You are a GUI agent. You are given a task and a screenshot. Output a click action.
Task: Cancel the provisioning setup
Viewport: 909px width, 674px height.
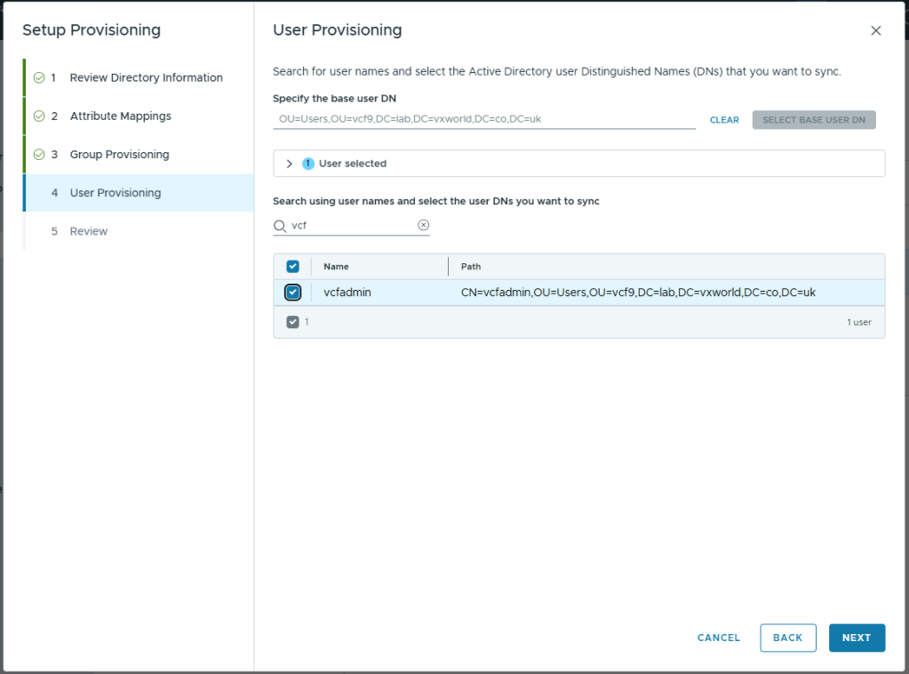coord(718,638)
